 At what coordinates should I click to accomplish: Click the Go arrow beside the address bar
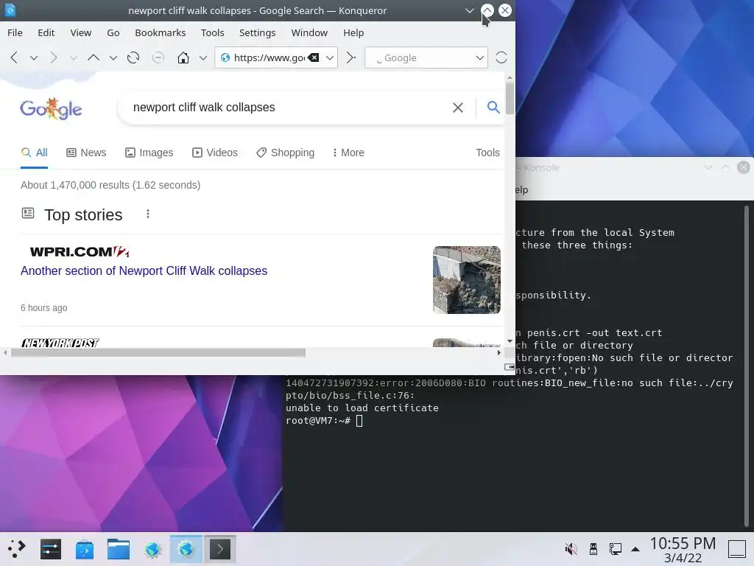click(x=351, y=57)
